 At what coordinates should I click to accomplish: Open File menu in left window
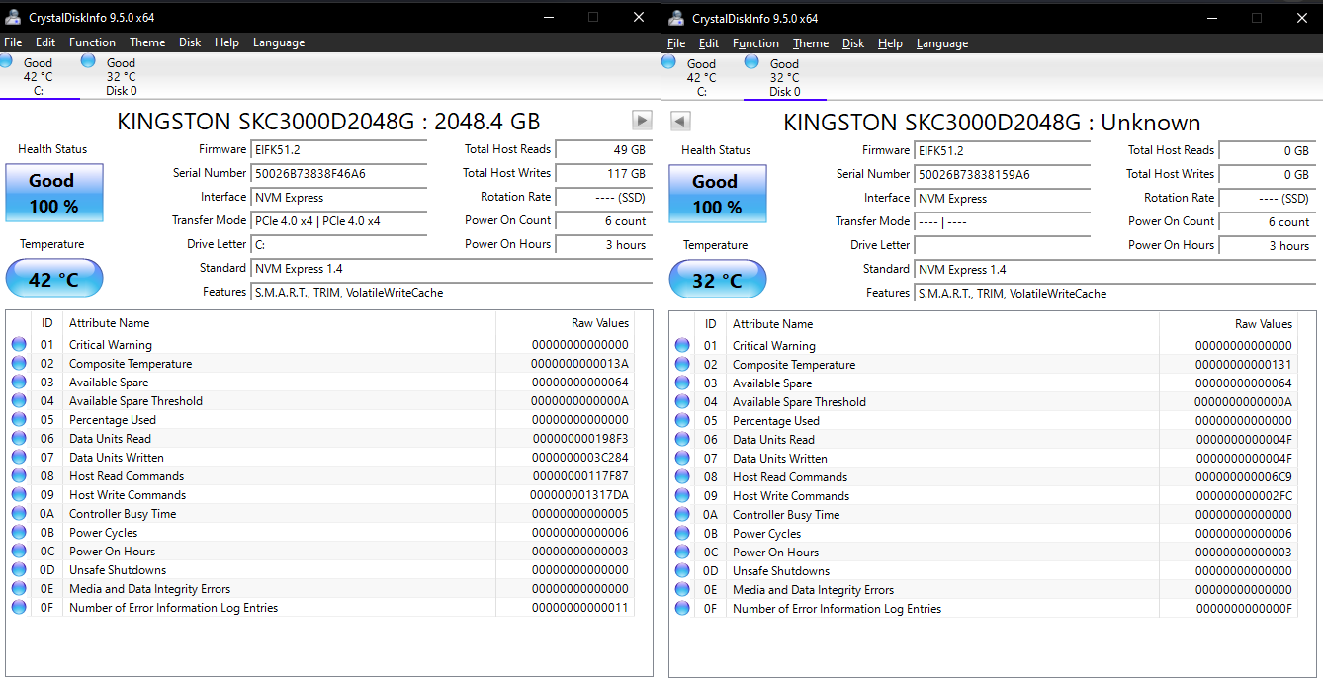pos(13,42)
